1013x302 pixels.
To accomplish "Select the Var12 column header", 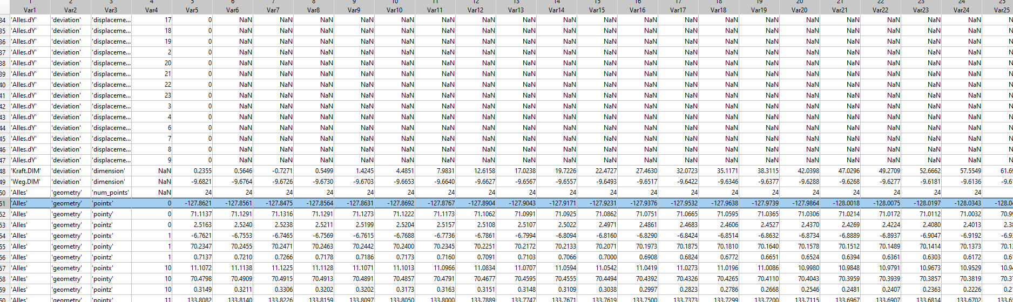I will (475, 10).
